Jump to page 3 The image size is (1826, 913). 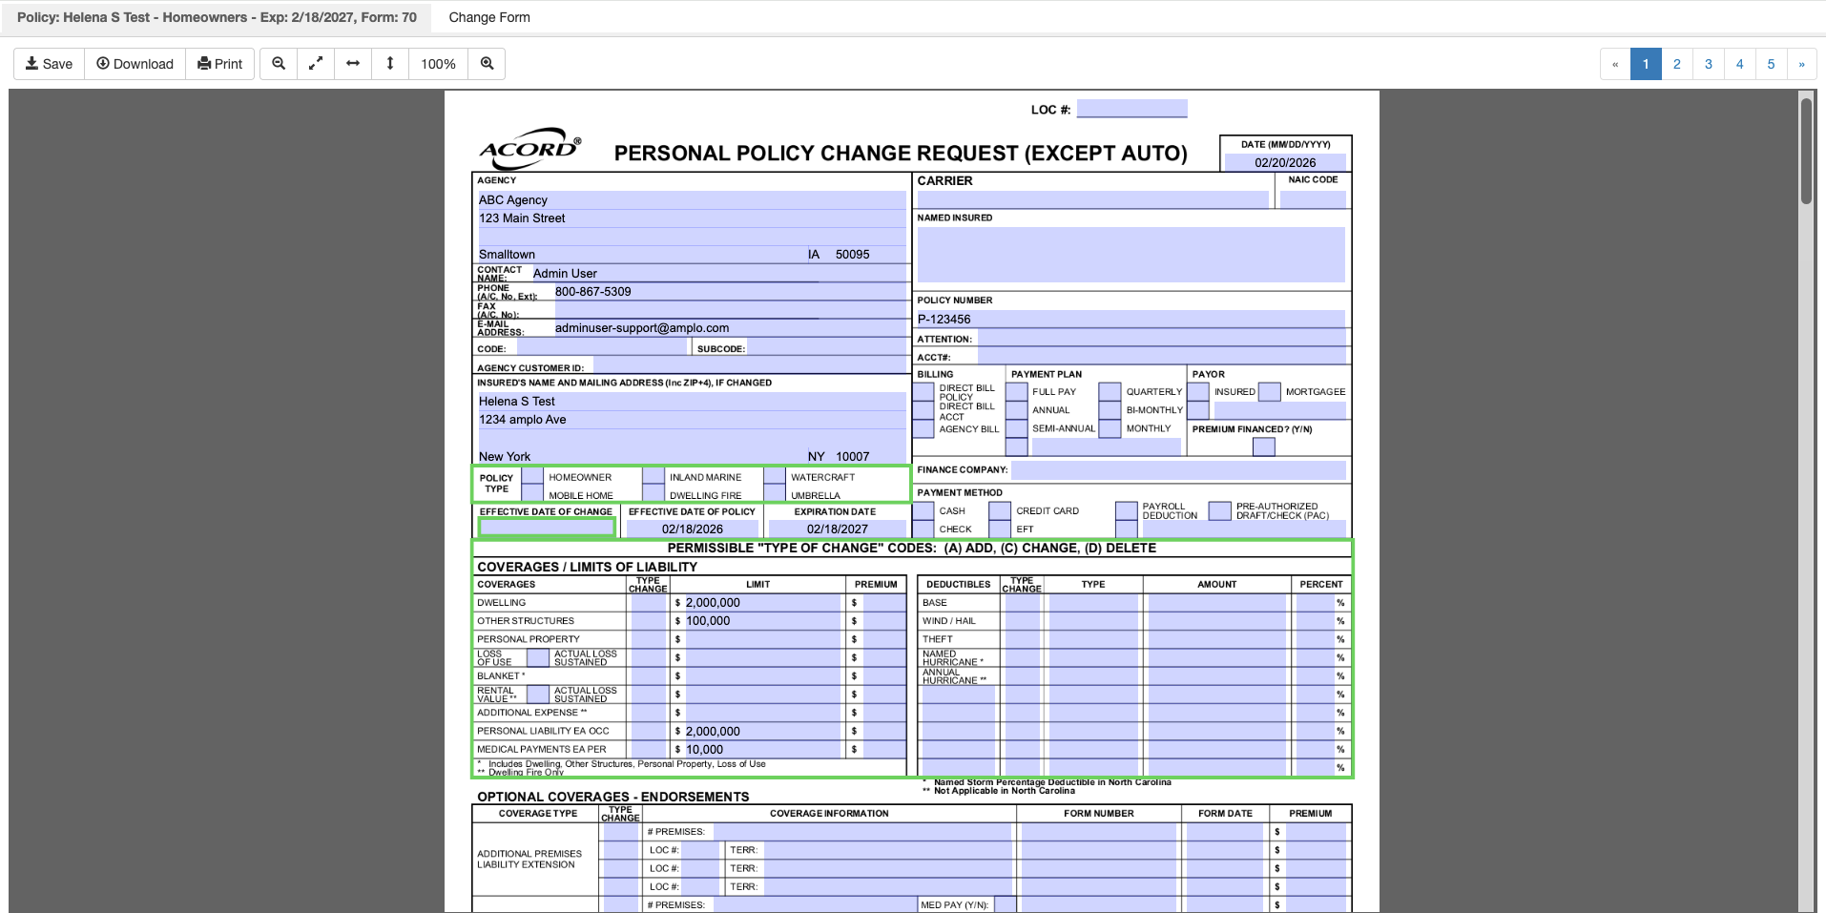point(1709,64)
